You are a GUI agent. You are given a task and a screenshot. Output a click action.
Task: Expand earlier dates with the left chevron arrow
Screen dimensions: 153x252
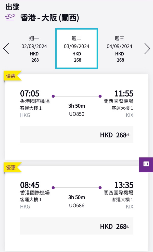tap(6, 48)
